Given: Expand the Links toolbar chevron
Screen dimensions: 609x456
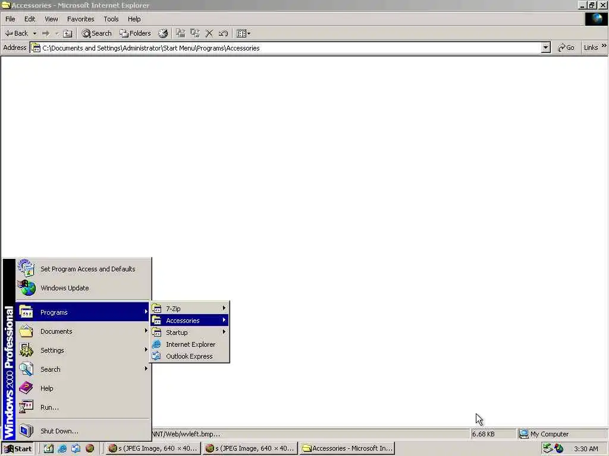Looking at the screenshot, I should point(604,46).
